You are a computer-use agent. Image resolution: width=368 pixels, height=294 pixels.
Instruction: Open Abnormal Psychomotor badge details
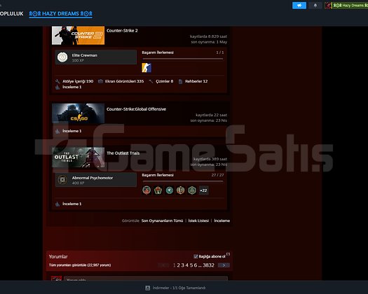pyautogui.click(x=96, y=180)
